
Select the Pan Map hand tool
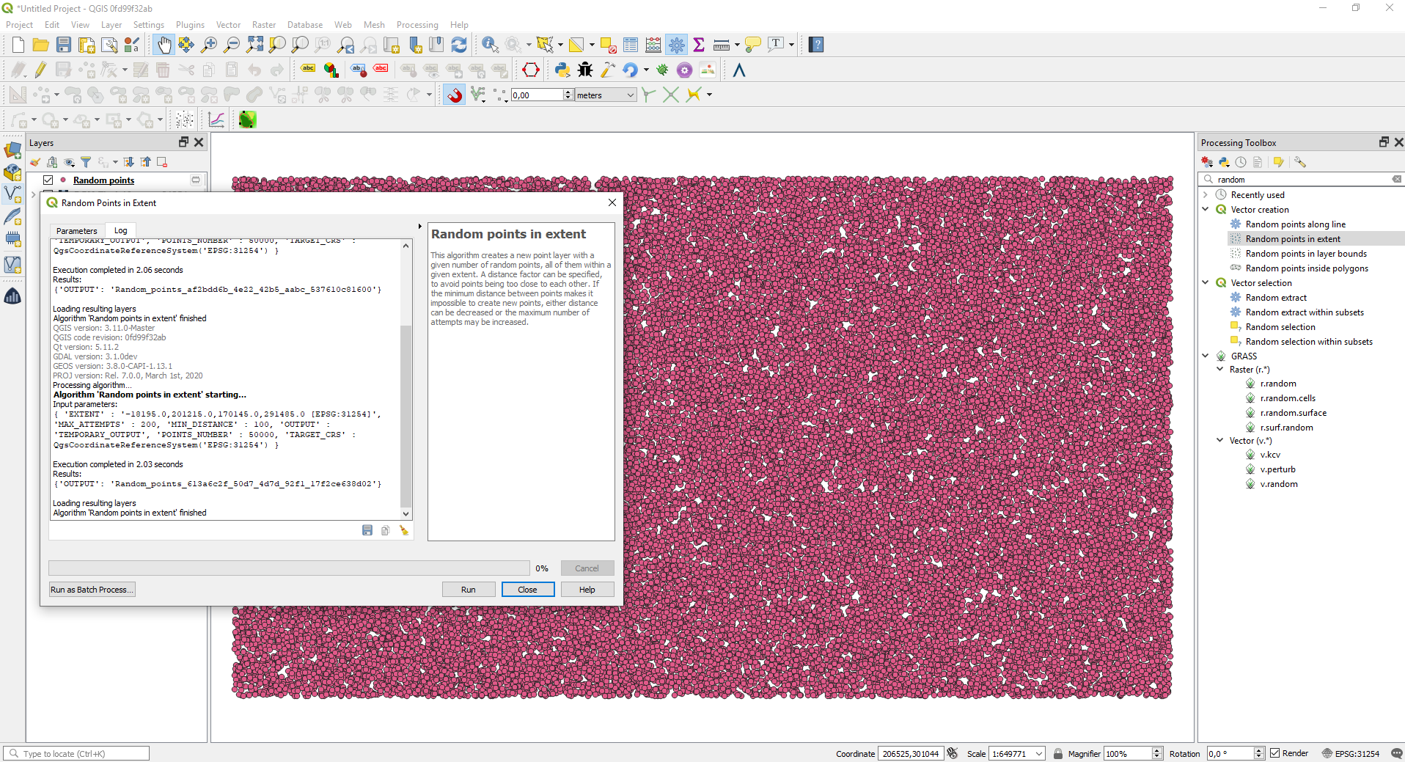tap(164, 45)
